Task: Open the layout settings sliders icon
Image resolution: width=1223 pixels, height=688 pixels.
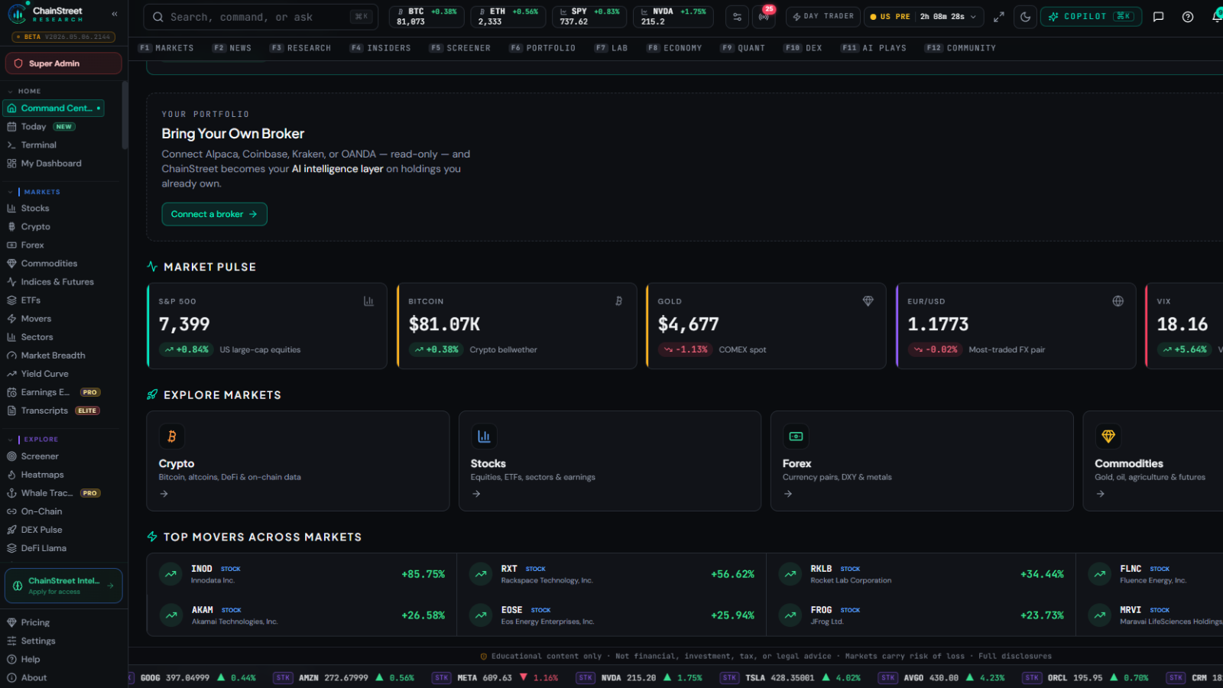Action: click(737, 17)
